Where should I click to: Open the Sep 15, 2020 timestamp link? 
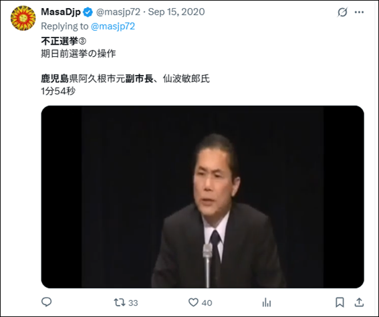point(176,12)
